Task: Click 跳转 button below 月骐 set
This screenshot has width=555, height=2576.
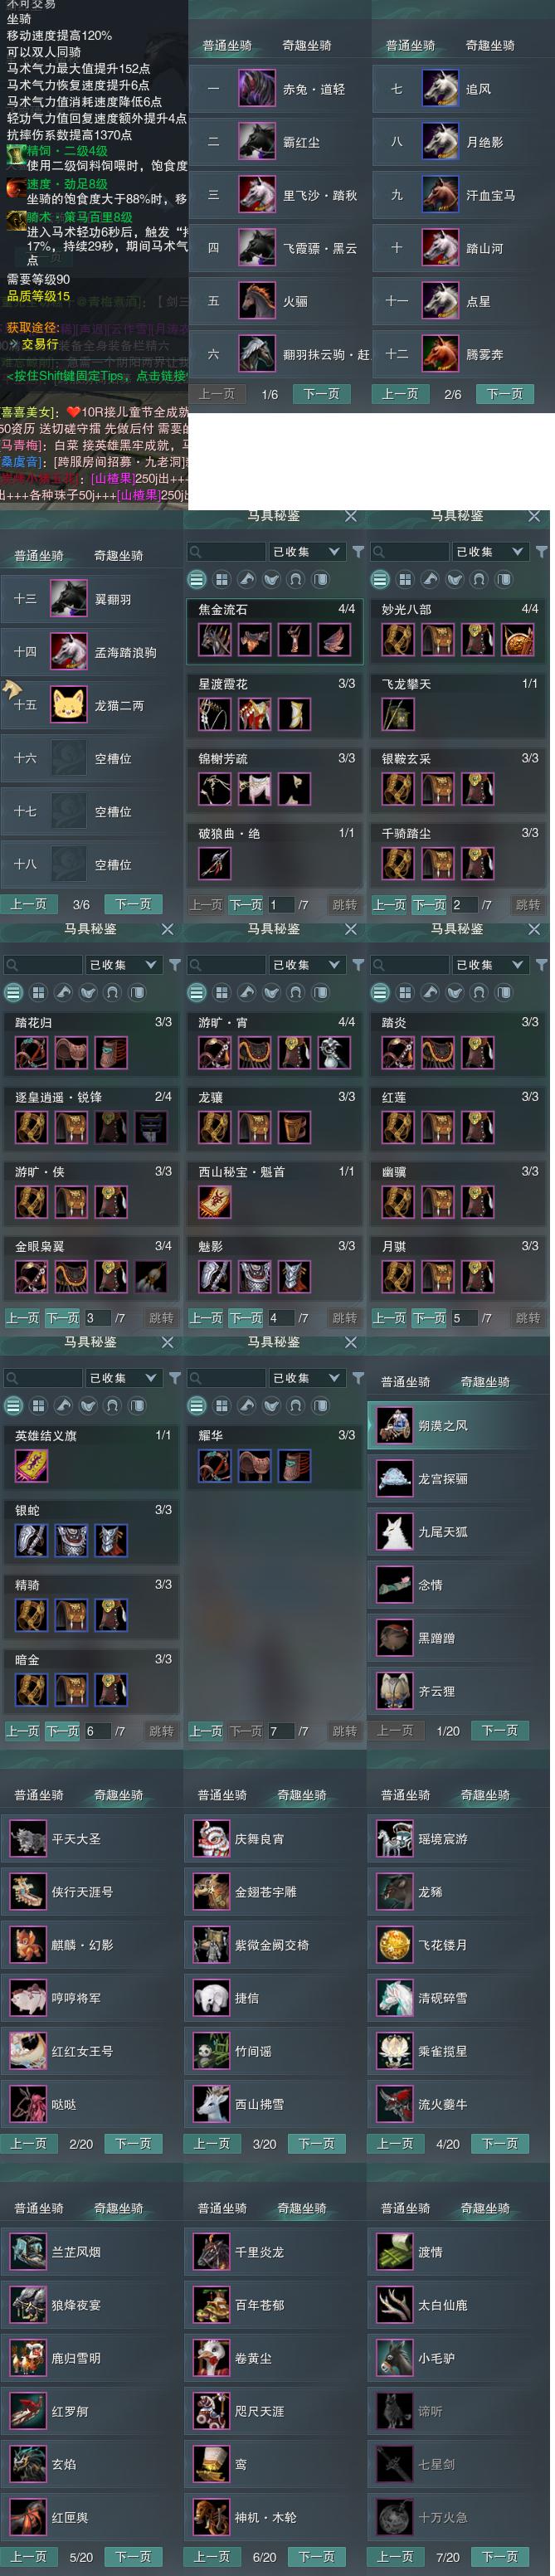Action: [528, 1318]
